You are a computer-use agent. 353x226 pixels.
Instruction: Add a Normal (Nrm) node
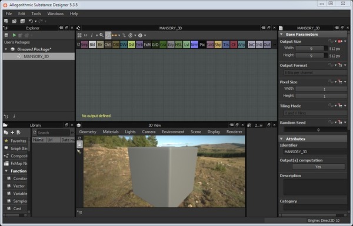tap(195, 45)
